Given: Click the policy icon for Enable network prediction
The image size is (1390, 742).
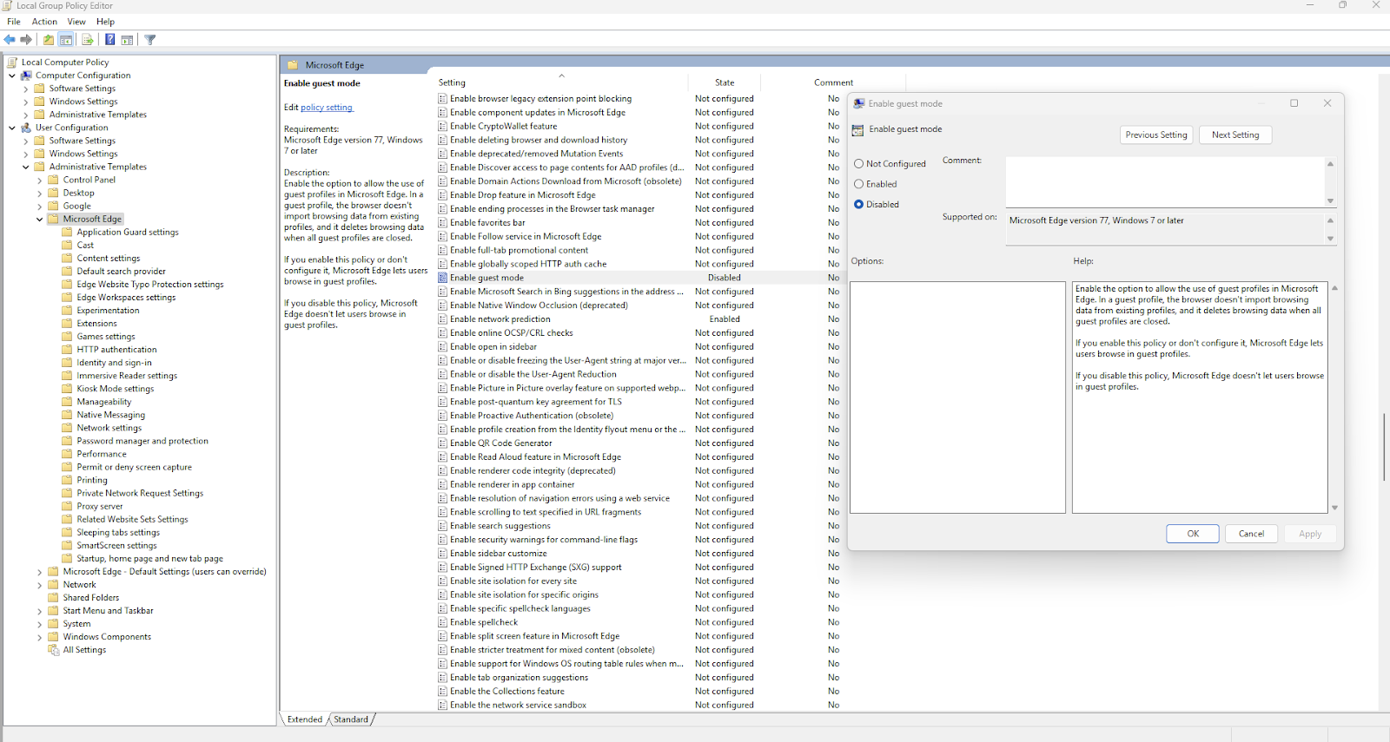Looking at the screenshot, I should 443,318.
